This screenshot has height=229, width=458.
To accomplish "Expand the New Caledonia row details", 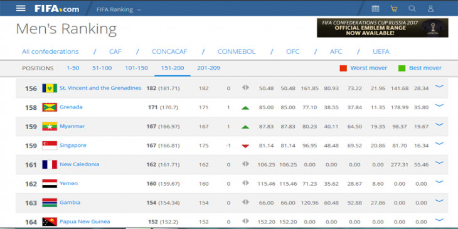I will (439, 162).
